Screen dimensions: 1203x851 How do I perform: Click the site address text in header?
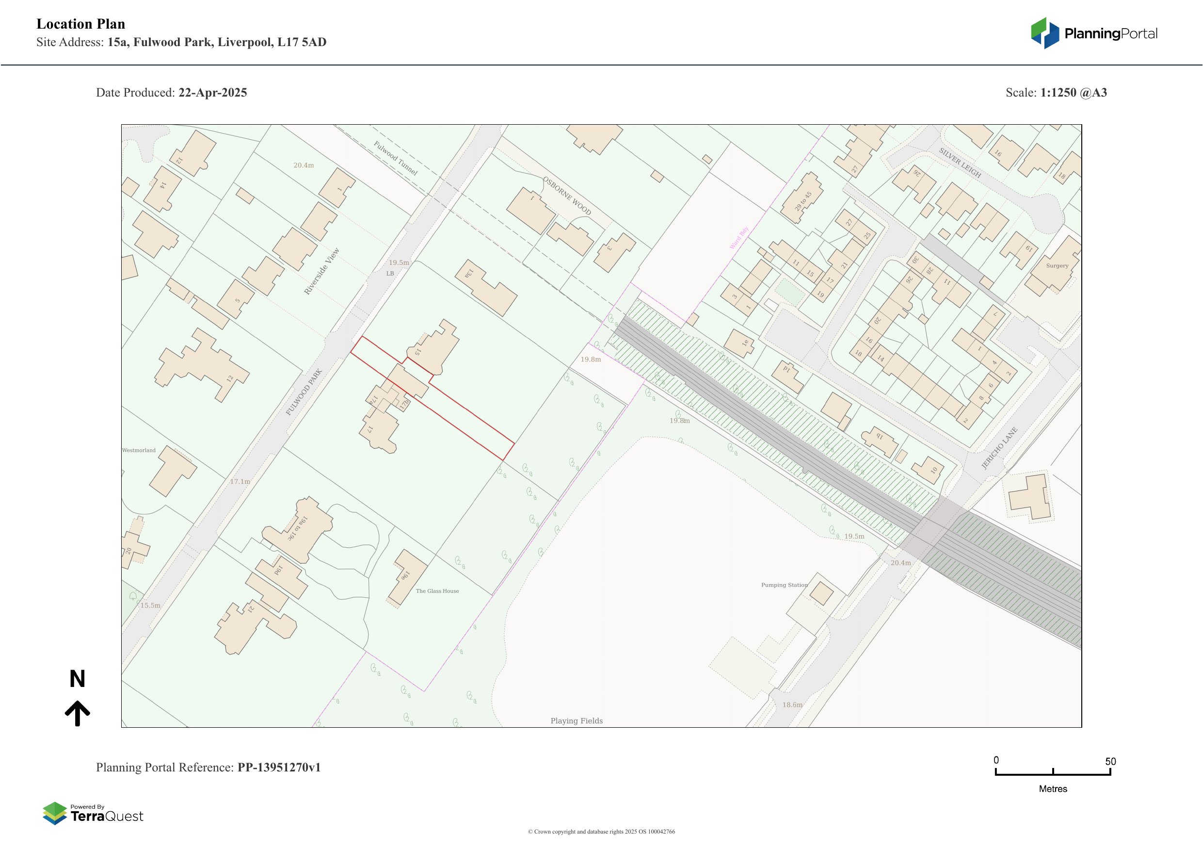[x=181, y=43]
